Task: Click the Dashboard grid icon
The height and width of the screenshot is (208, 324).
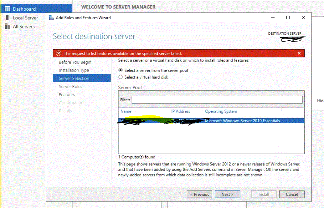Action: (8, 9)
